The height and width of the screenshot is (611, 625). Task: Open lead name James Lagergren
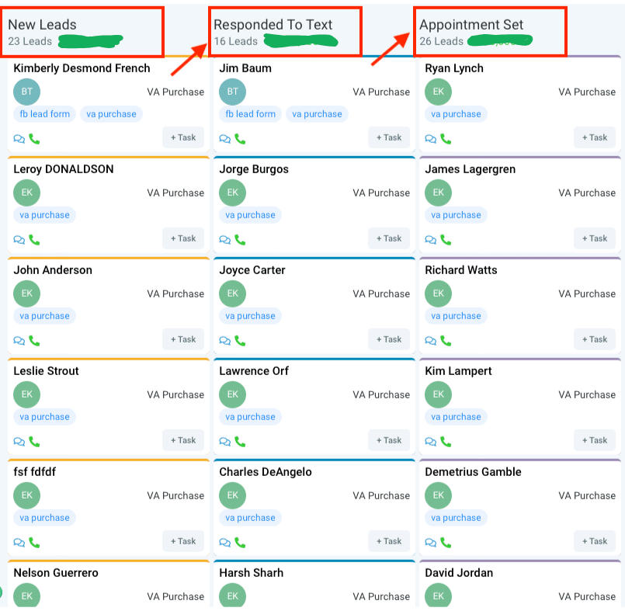point(470,169)
